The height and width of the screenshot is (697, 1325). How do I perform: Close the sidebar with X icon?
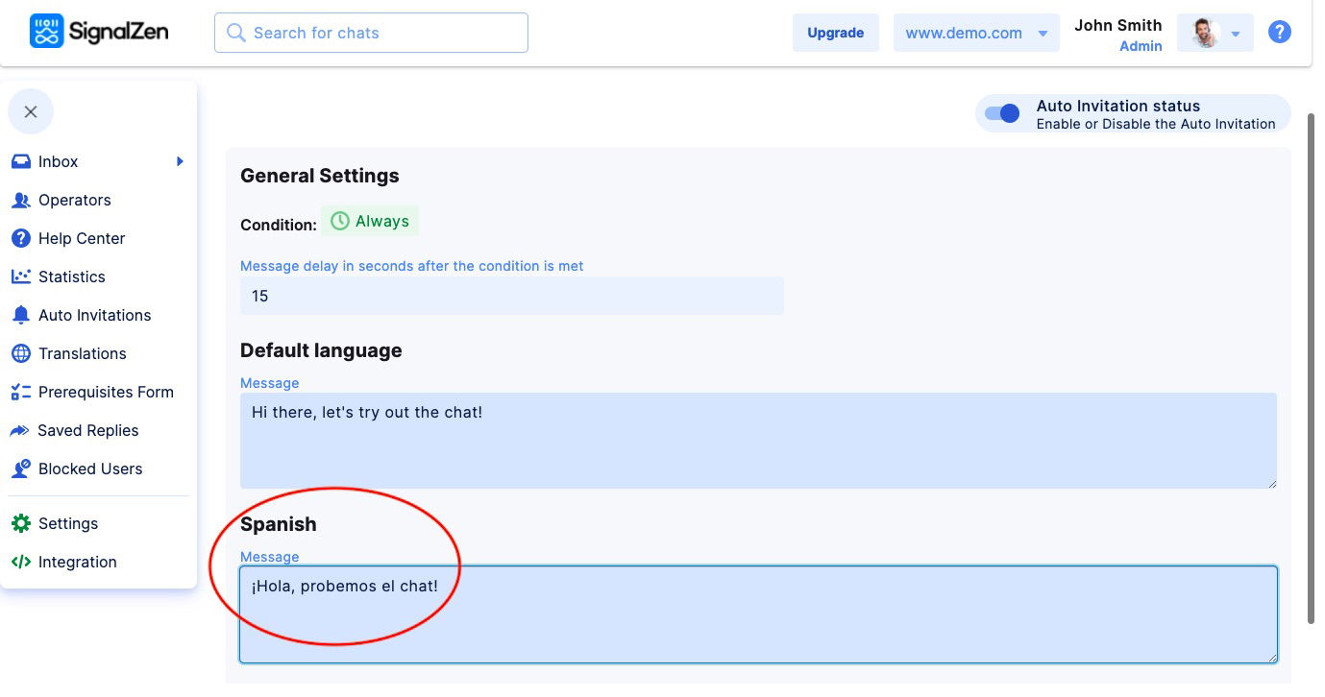point(31,112)
